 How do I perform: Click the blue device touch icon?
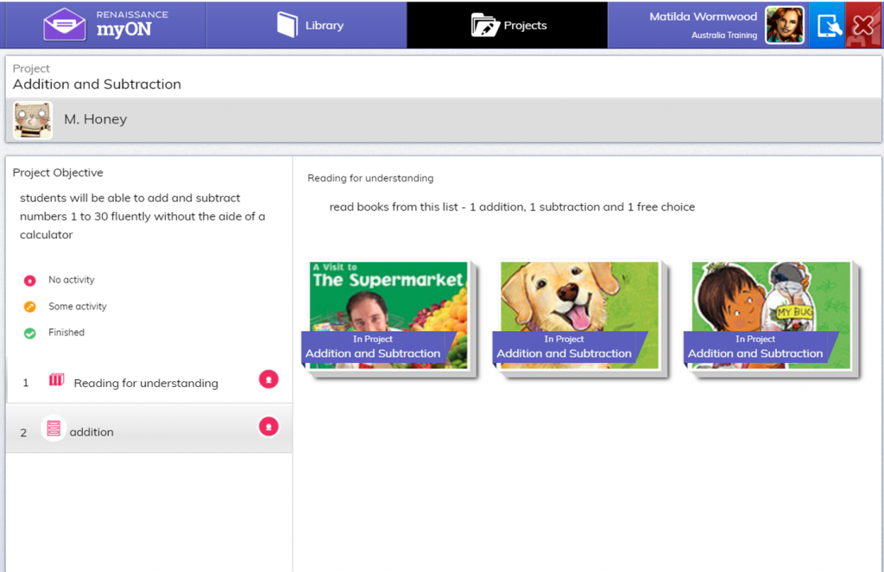pyautogui.click(x=827, y=25)
